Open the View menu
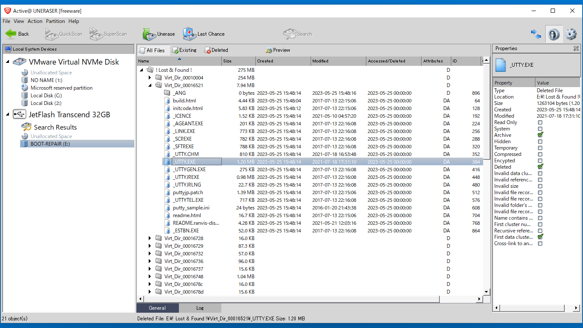The image size is (583, 328). (x=19, y=21)
